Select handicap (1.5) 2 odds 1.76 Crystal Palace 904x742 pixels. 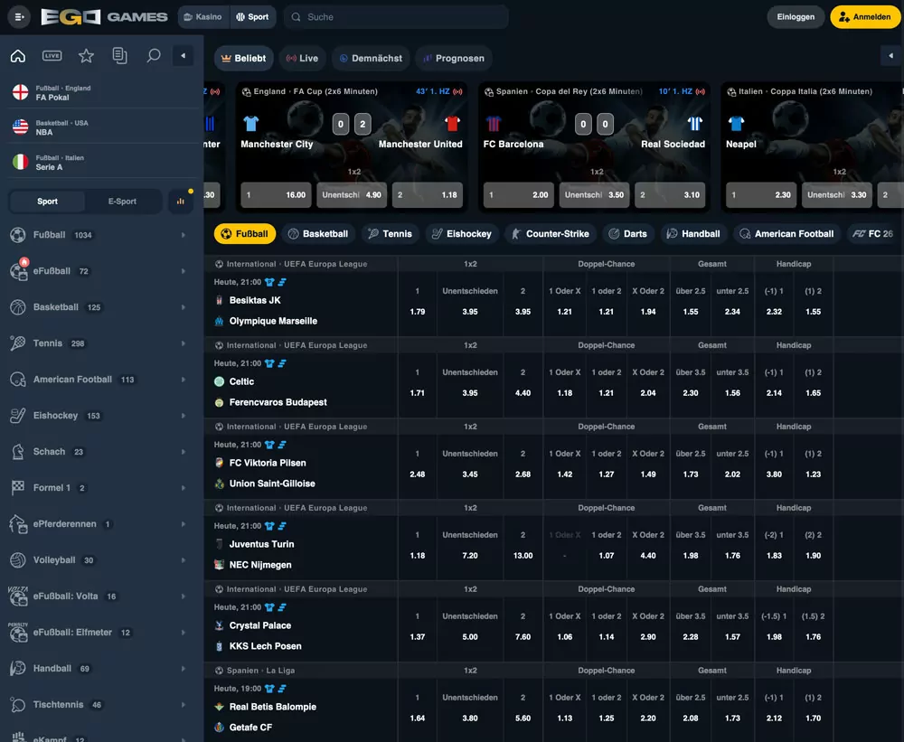coord(813,637)
